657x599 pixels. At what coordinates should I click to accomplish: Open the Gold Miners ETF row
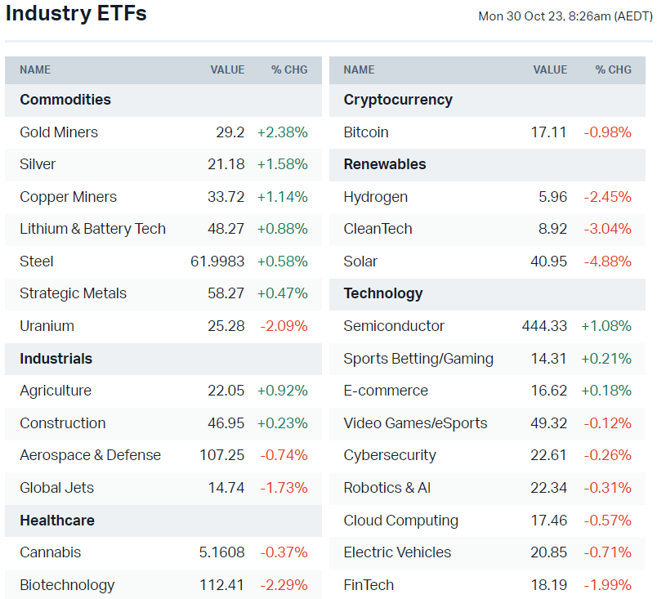pos(59,132)
